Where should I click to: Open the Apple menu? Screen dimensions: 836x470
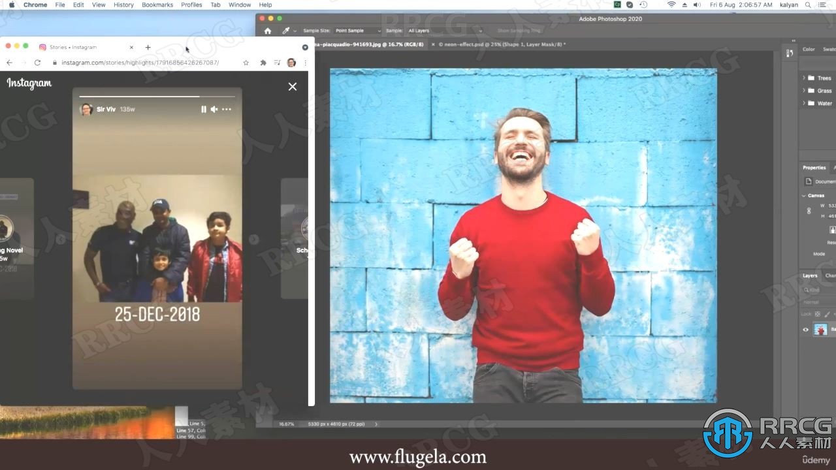tap(11, 5)
